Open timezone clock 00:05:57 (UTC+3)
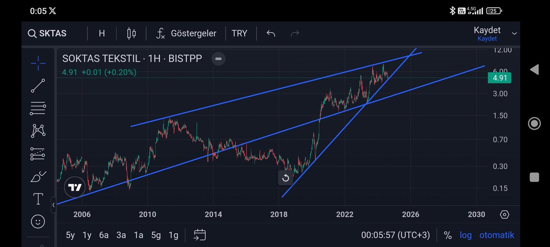 coord(396,235)
